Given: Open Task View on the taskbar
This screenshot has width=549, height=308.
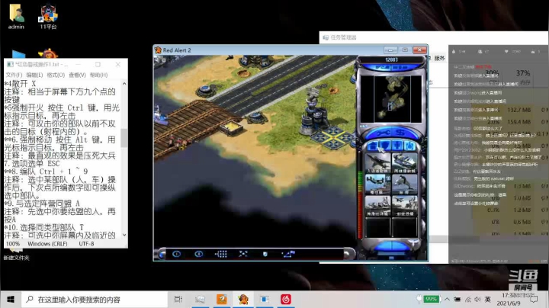Looking at the screenshot, I should pos(178,300).
